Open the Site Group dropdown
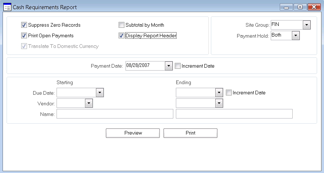Image resolution: width=324 pixels, height=173 pixels. click(x=306, y=25)
